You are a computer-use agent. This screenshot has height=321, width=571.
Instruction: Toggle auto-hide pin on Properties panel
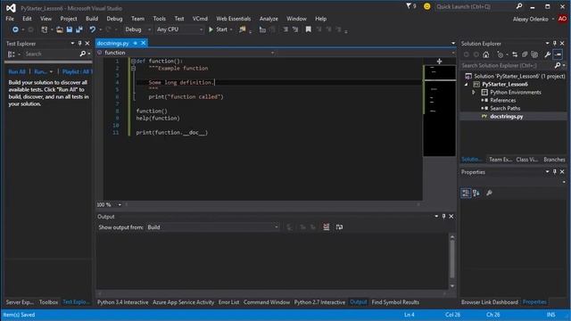coord(555,172)
